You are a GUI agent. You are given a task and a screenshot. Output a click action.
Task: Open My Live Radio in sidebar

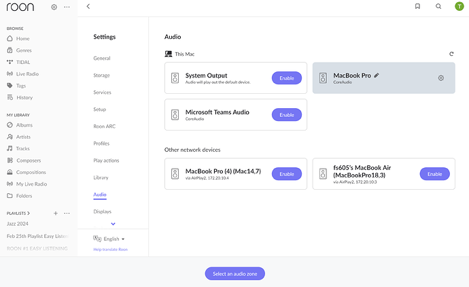pos(27,184)
